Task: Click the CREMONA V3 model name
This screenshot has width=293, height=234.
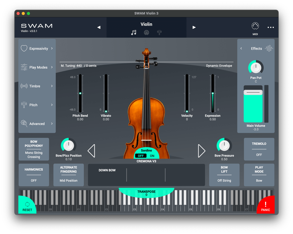Action: [x=146, y=161]
